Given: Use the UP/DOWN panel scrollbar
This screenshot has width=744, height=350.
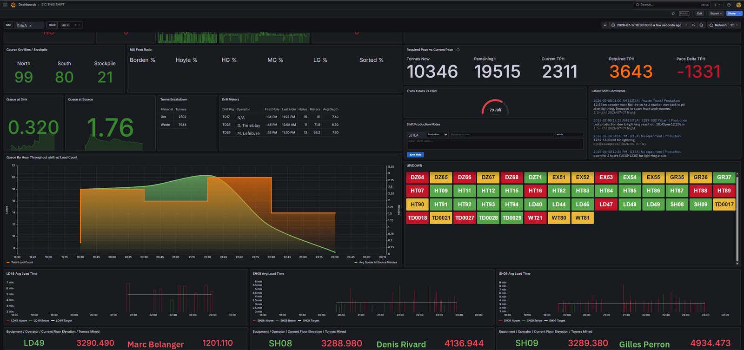Looking at the screenshot, I should [737, 218].
